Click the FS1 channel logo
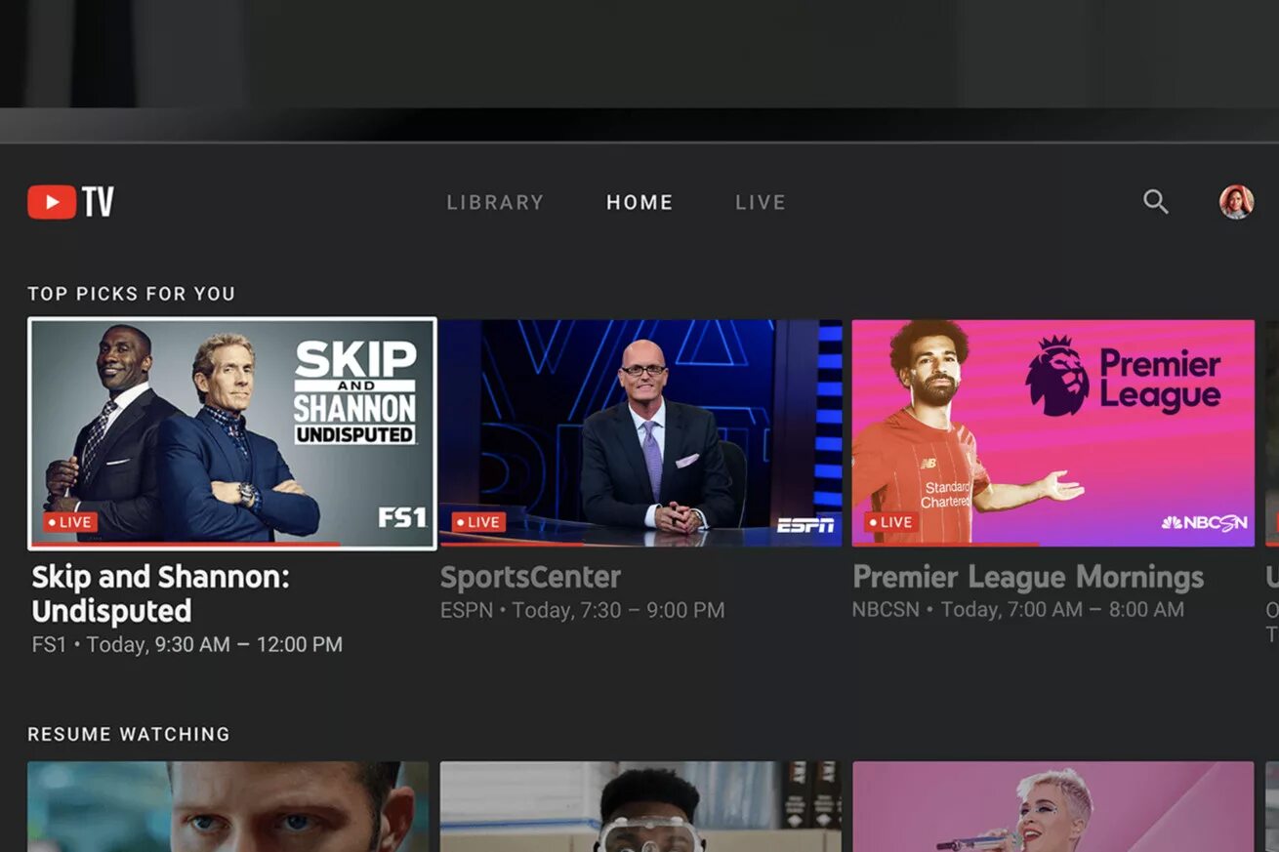The image size is (1279, 852). (x=402, y=517)
